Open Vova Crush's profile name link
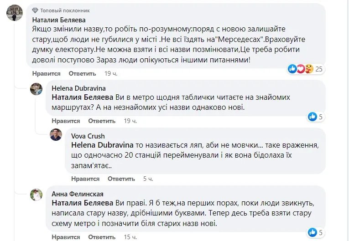 tap(88, 136)
